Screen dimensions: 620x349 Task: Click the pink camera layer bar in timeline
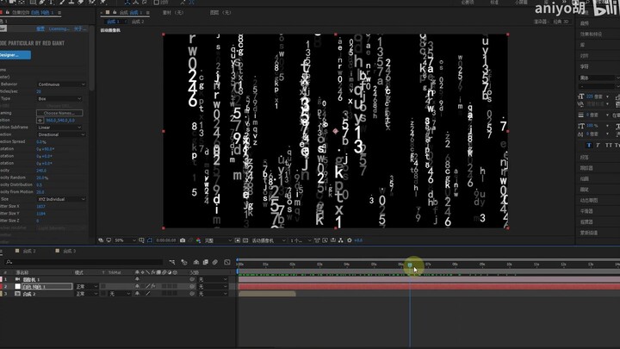click(x=429, y=279)
